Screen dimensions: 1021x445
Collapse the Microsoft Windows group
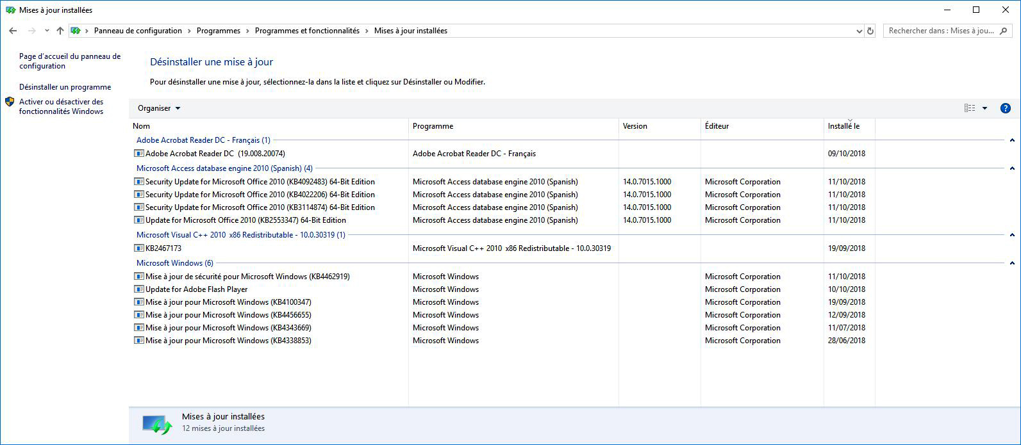coord(1012,263)
